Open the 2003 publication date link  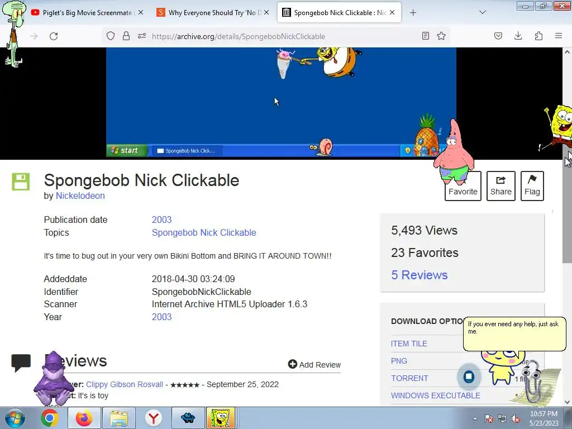tap(161, 220)
